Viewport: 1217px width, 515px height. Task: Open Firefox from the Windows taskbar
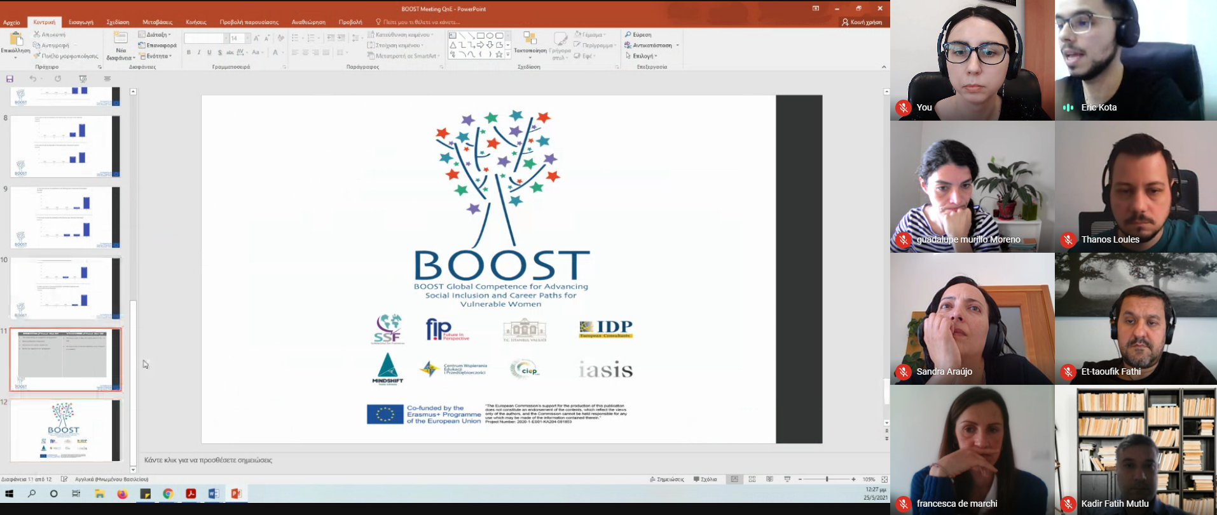coord(122,493)
